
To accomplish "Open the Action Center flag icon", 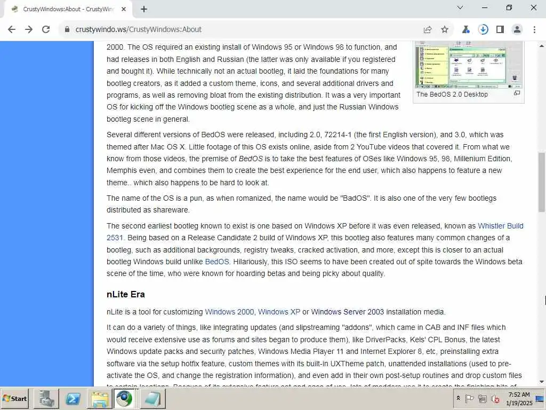I will point(469,398).
